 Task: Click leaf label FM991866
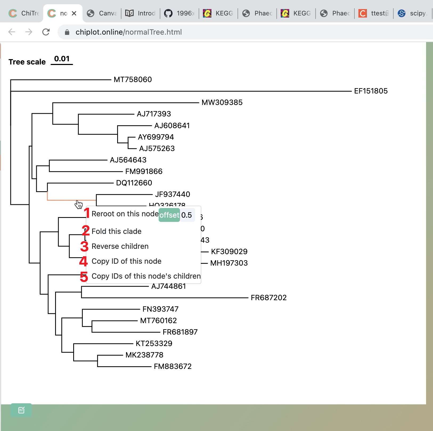pos(144,171)
